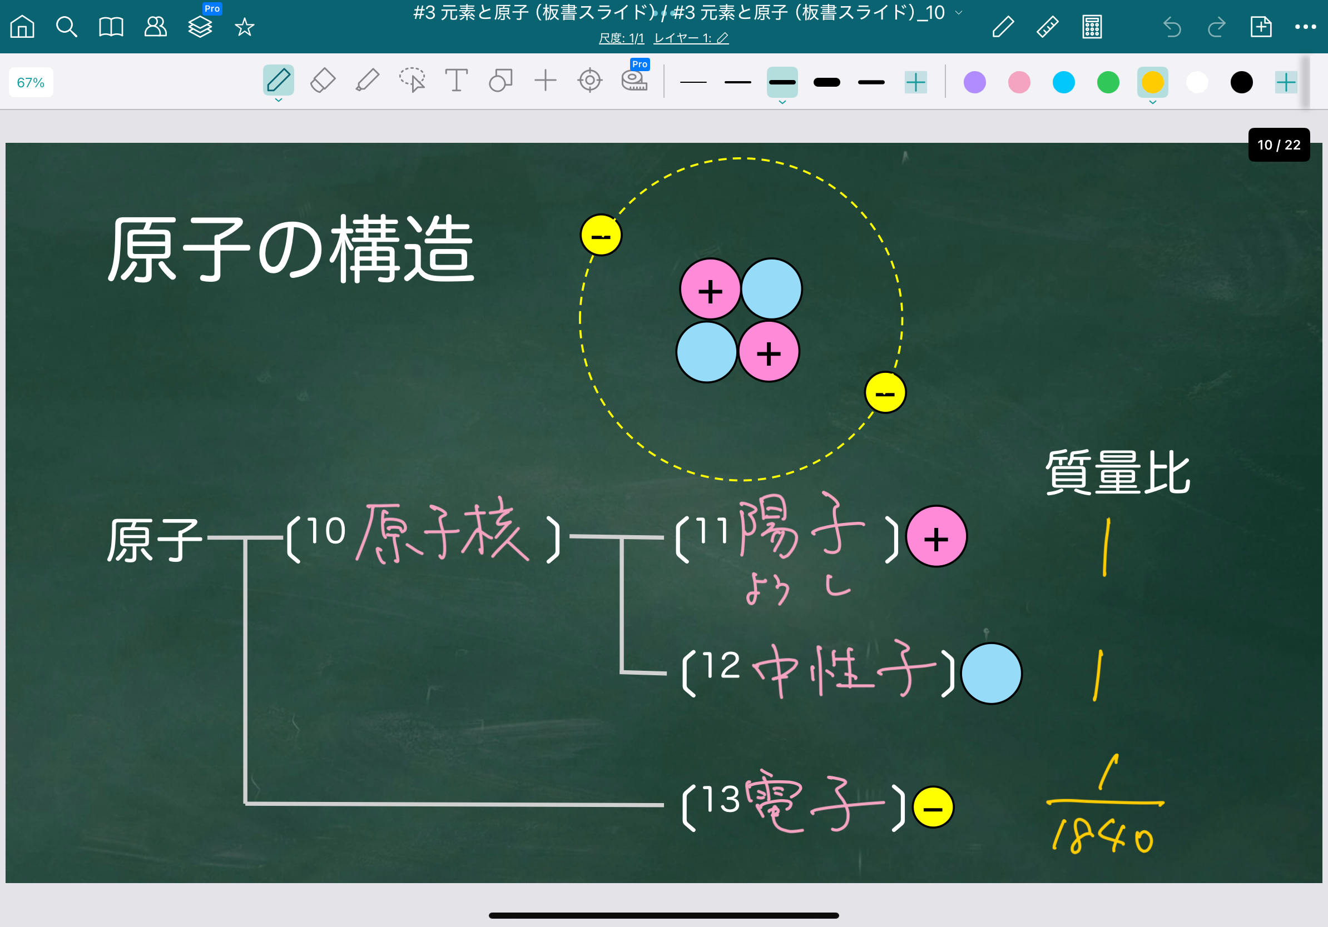Select the Highlighter tool
The image size is (1328, 927).
pos(367,81)
